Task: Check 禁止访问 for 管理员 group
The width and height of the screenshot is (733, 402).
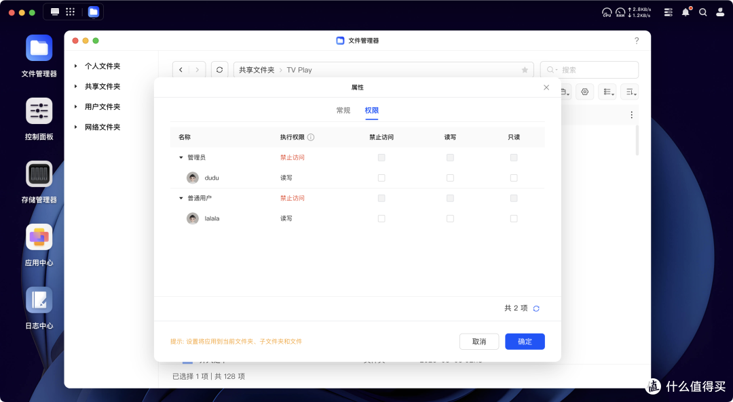Action: point(381,158)
